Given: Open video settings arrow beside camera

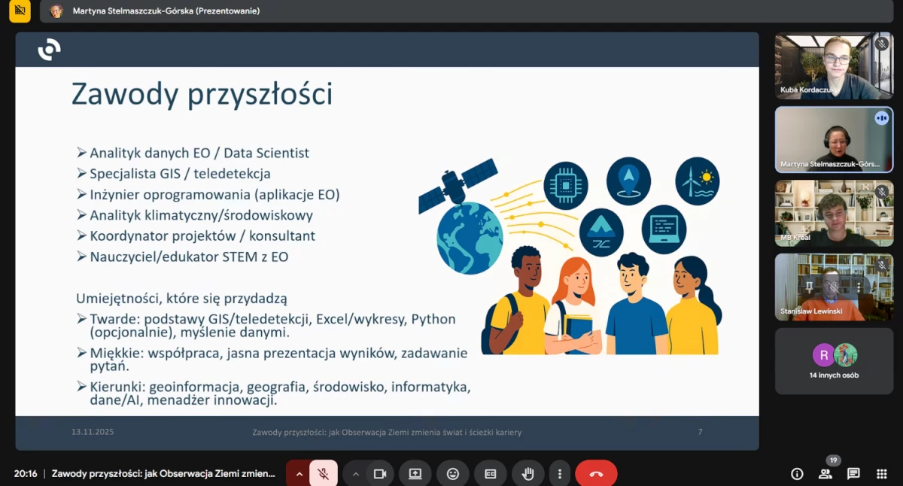Looking at the screenshot, I should tap(356, 474).
